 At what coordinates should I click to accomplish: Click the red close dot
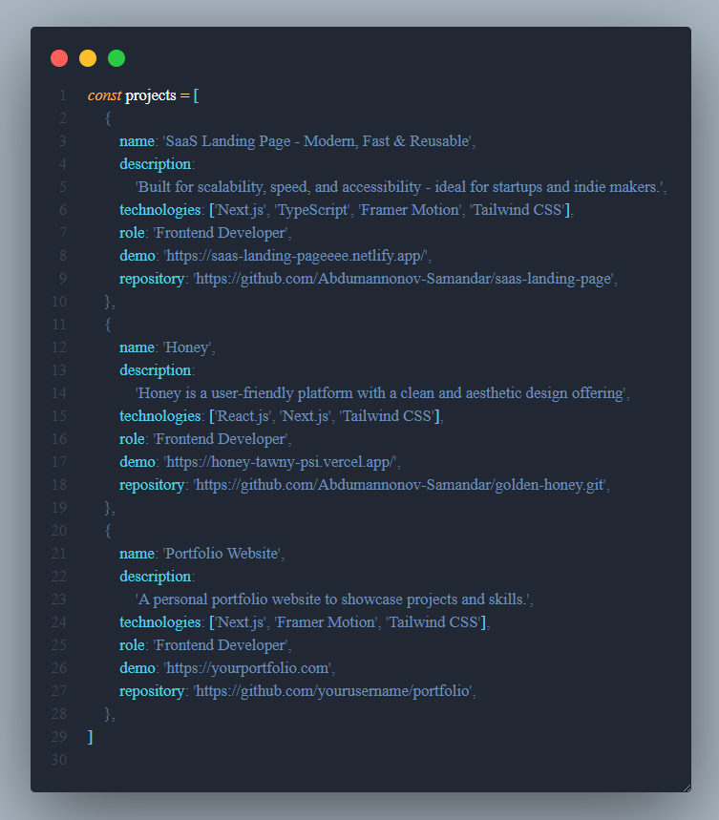coord(59,58)
